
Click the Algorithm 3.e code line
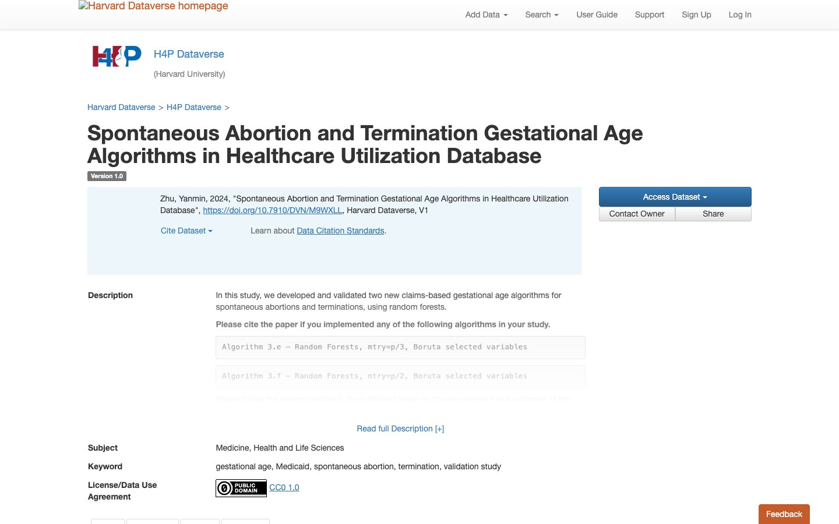400,347
